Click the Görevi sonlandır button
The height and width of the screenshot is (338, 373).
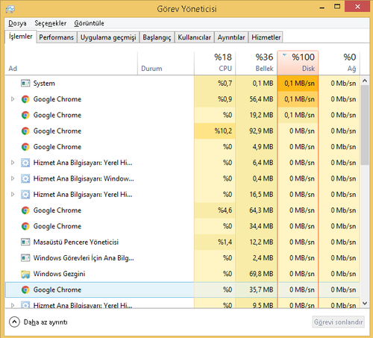(x=339, y=322)
